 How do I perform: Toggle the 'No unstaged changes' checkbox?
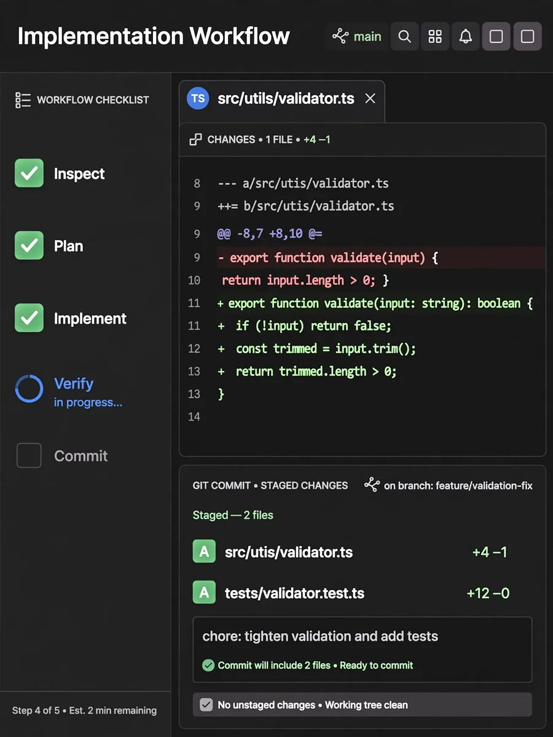click(x=206, y=705)
